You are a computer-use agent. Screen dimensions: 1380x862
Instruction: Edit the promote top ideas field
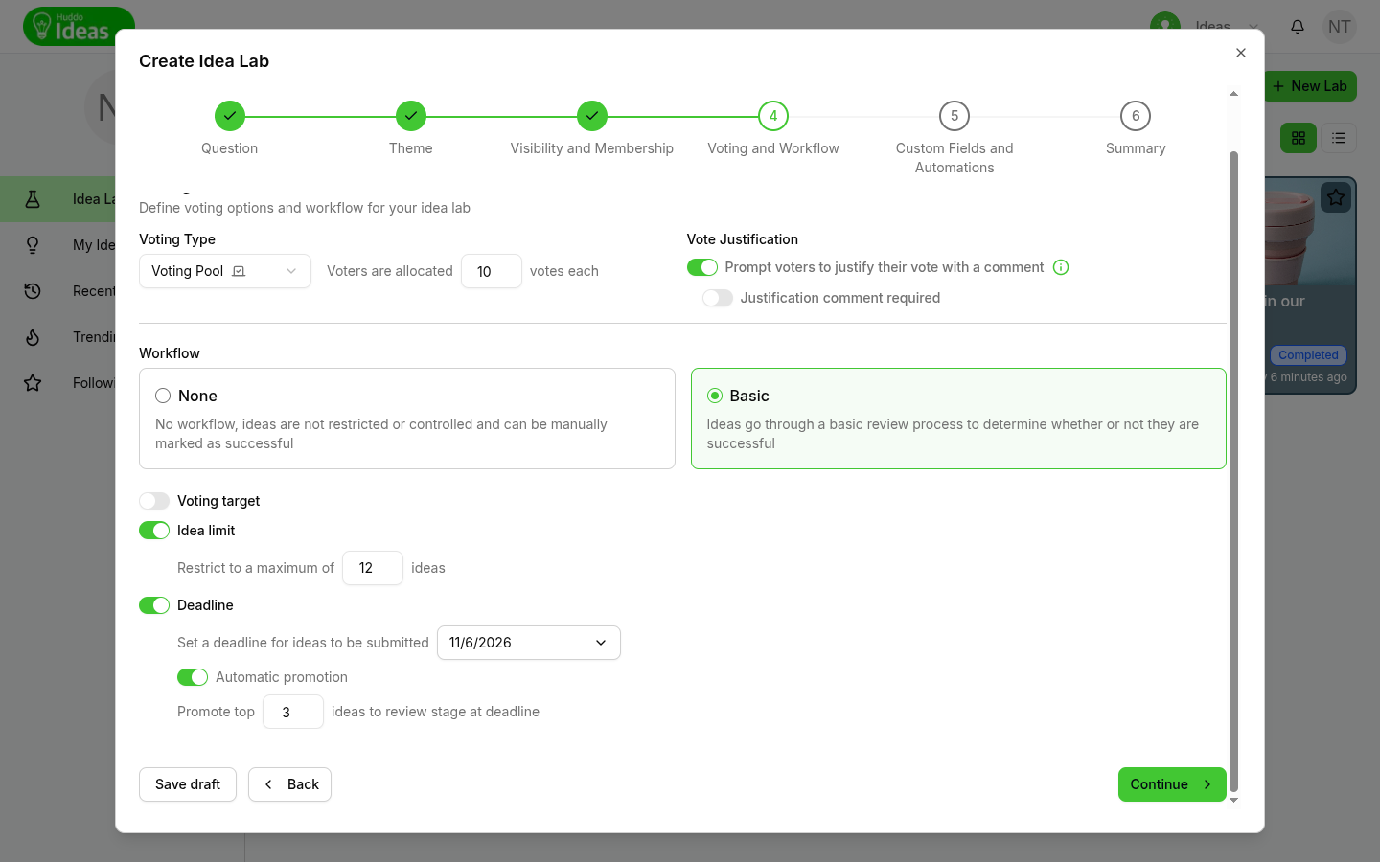293,712
